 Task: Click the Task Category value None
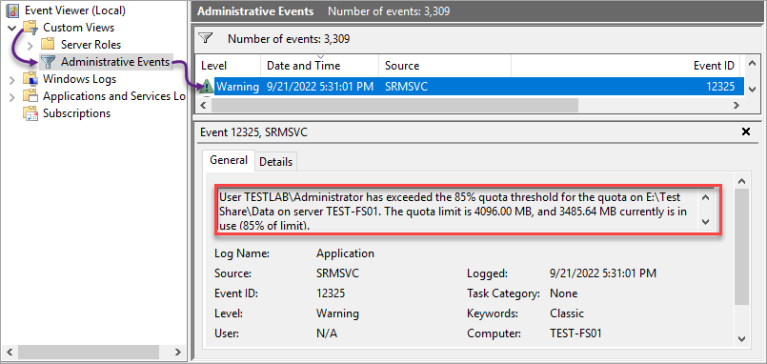coord(563,293)
